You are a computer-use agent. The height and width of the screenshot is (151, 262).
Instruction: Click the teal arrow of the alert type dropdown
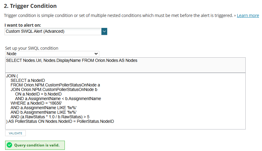coord(104,32)
